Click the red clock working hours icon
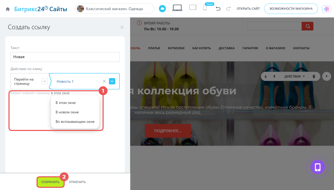Screen dimensions: 334x190 click(x=139, y=23)
